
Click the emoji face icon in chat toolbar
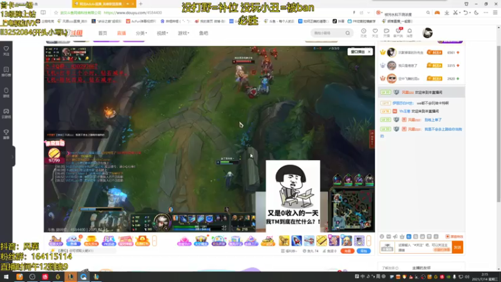(382, 237)
